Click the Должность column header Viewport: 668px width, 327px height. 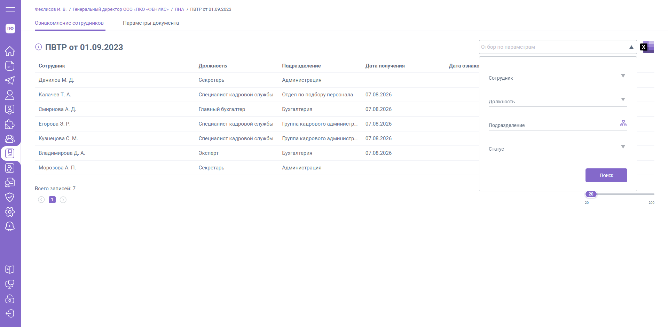(x=213, y=66)
